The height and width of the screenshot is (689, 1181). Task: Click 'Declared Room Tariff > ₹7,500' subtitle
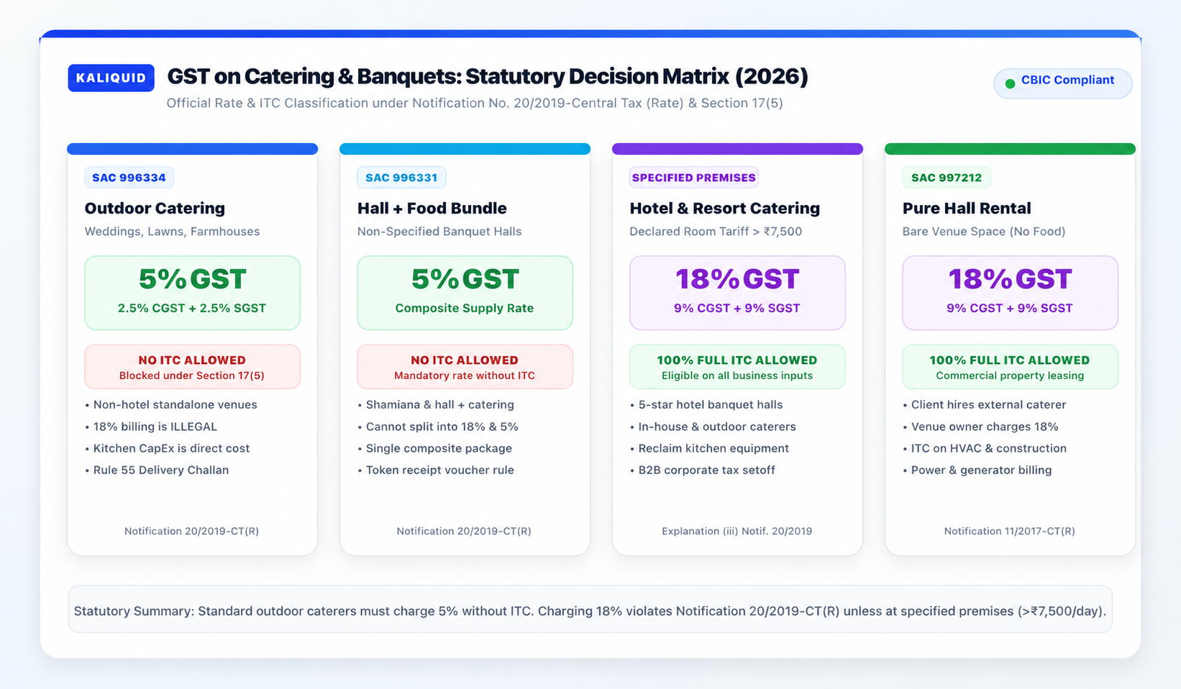click(716, 232)
